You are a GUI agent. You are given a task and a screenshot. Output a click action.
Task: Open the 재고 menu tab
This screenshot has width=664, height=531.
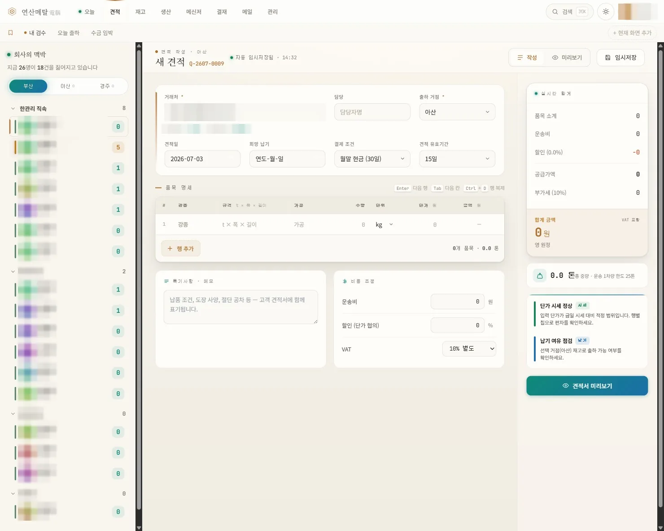(x=140, y=12)
